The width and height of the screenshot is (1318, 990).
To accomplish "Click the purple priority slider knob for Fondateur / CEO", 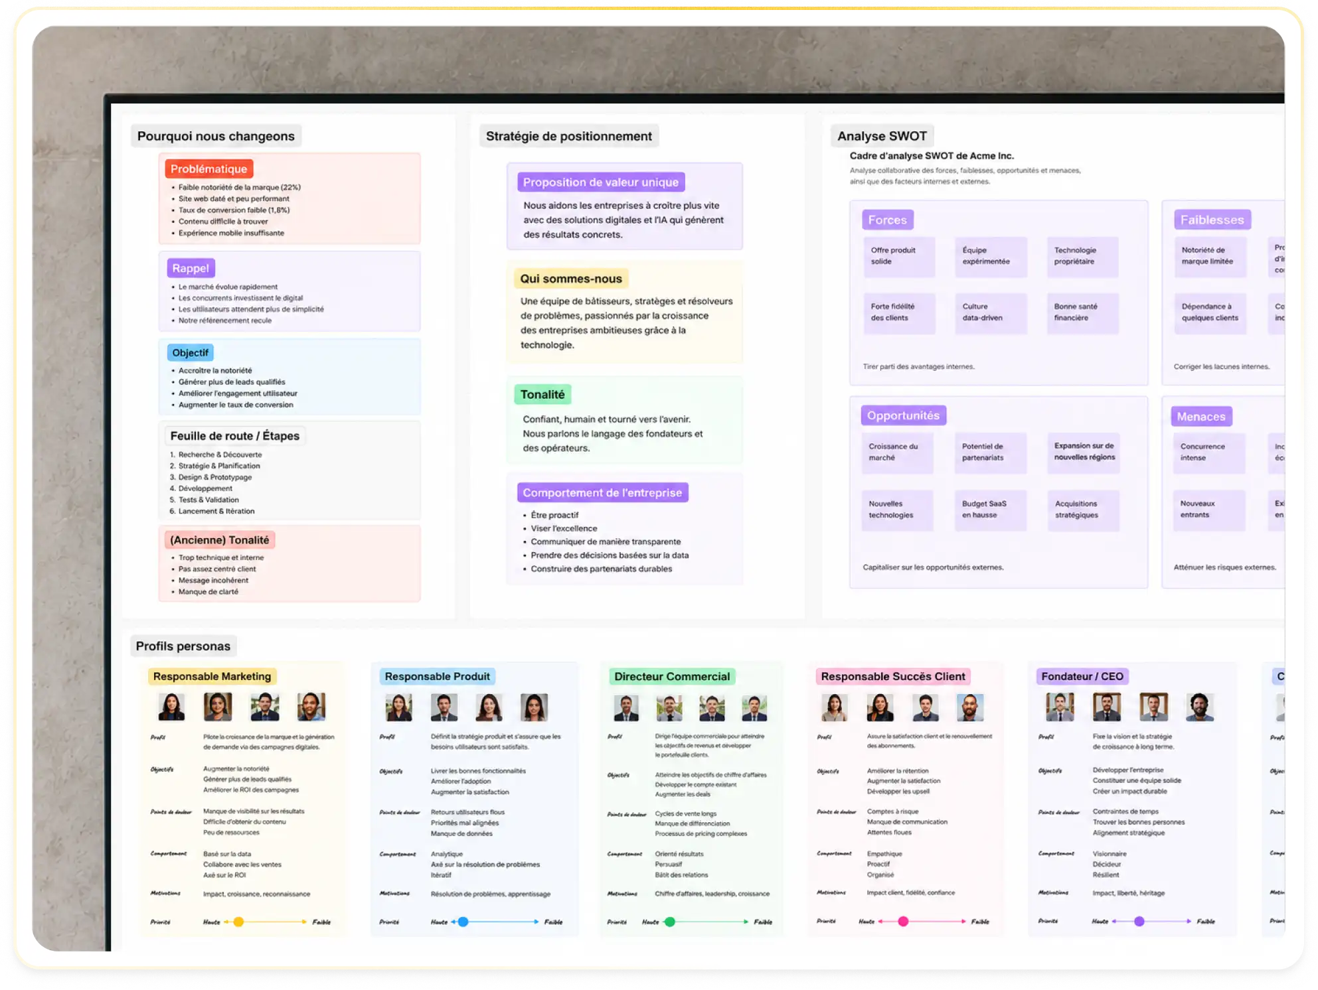I will (1139, 922).
